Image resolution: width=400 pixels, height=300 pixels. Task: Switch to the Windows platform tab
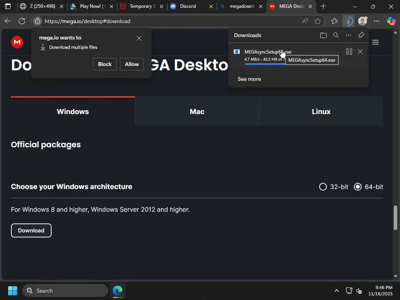tap(73, 111)
